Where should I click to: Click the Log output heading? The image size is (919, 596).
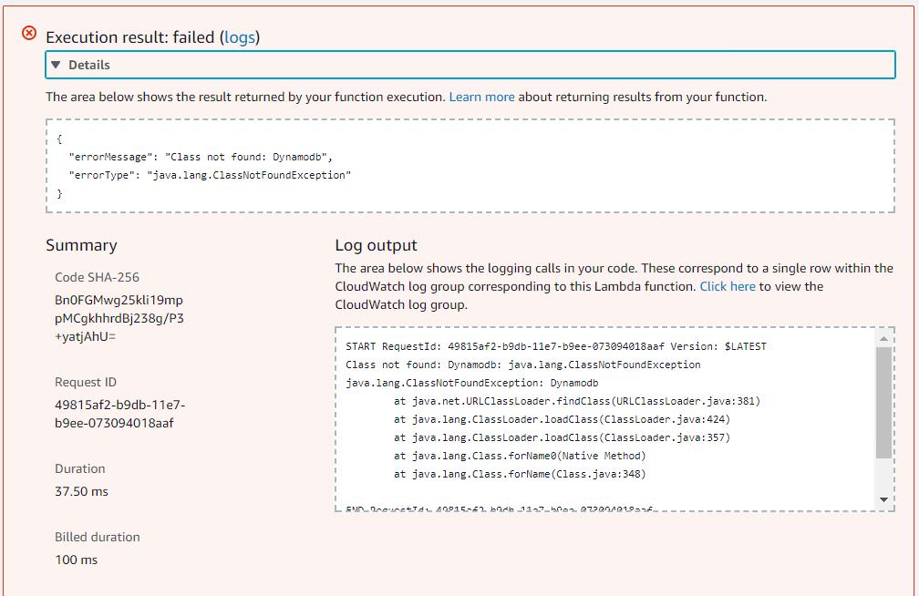point(376,245)
